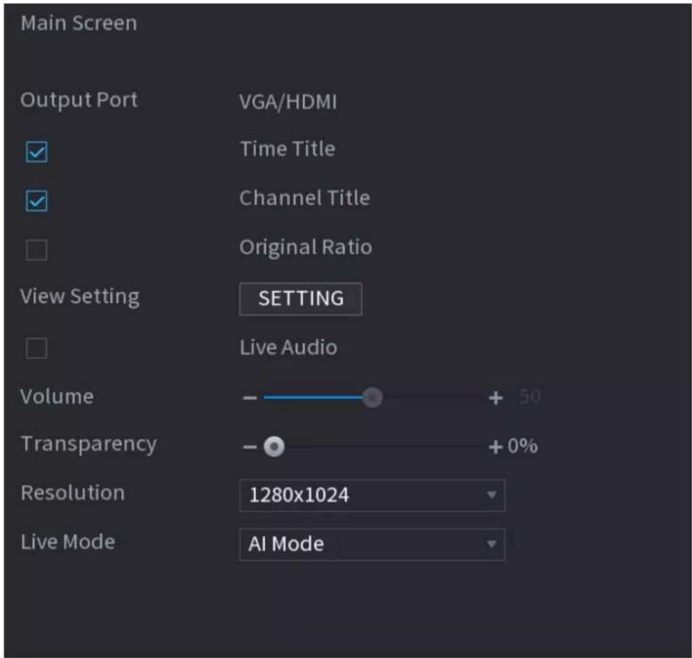Click the Volume slider handle
This screenshot has height=658, width=692.
coord(372,397)
